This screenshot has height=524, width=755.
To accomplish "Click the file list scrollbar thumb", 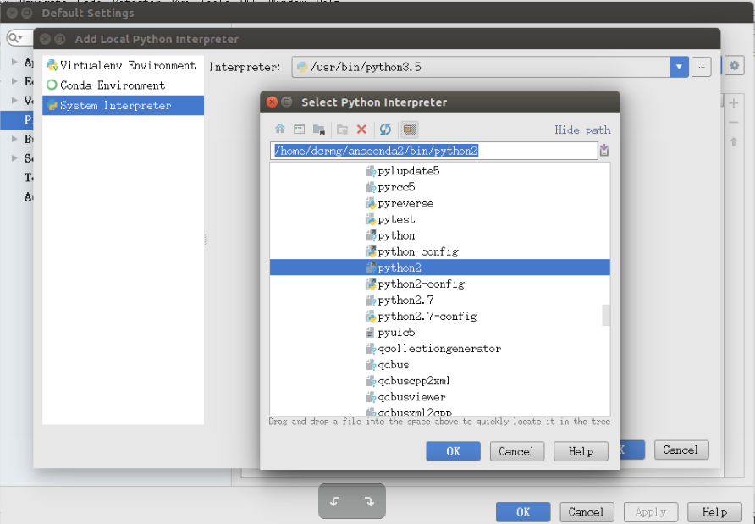I will [606, 316].
